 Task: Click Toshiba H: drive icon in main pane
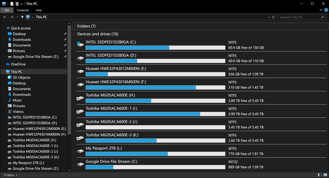tap(80, 98)
